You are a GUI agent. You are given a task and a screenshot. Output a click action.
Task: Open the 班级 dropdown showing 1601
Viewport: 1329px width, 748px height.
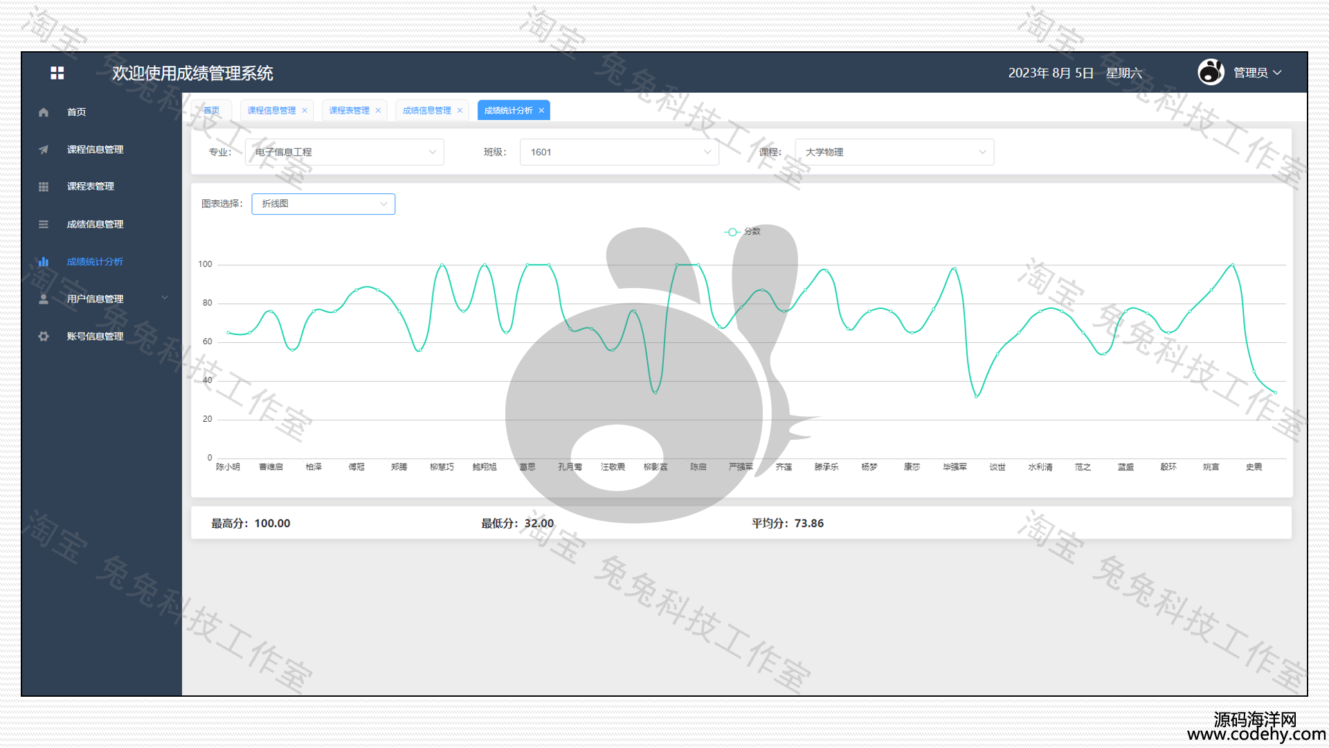[x=620, y=152]
